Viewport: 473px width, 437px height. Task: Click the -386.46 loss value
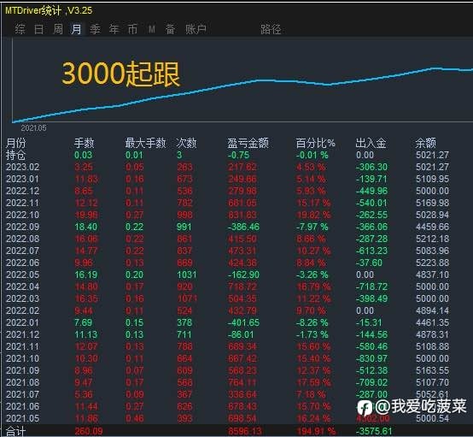(243, 227)
